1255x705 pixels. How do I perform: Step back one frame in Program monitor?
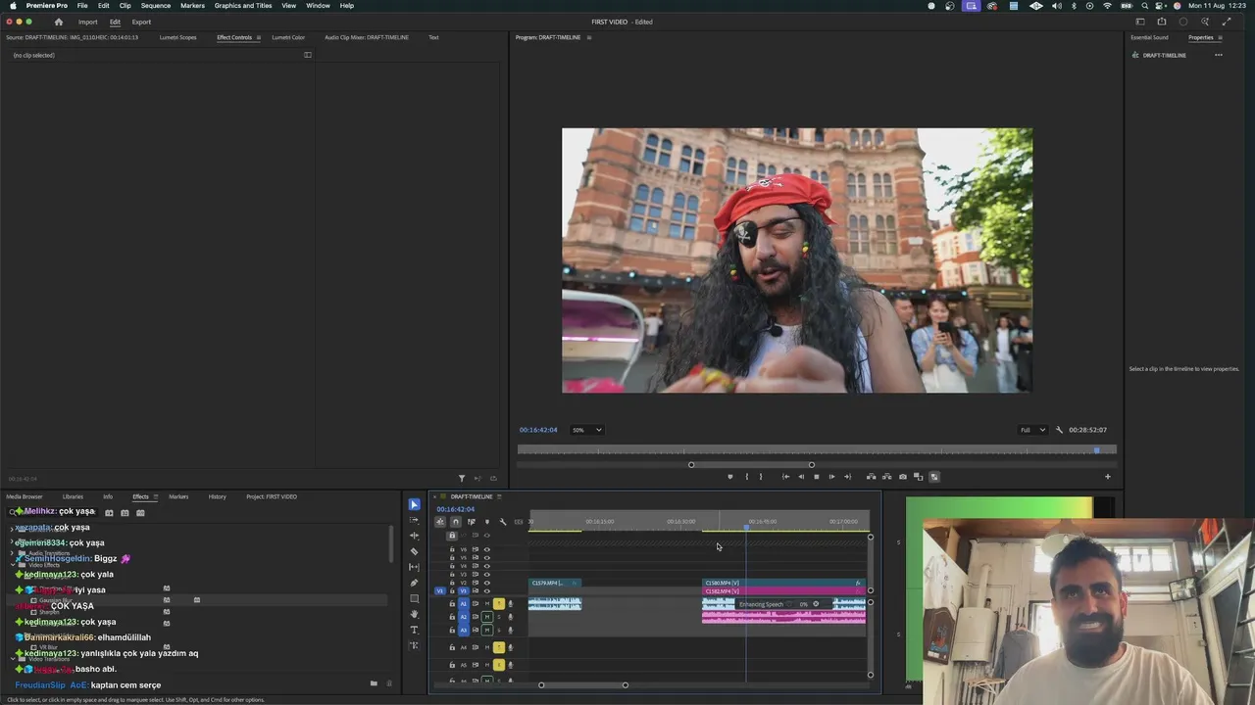tap(801, 477)
